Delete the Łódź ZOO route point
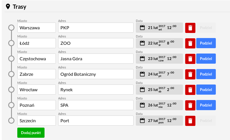The image size is (230, 140). (x=190, y=43)
